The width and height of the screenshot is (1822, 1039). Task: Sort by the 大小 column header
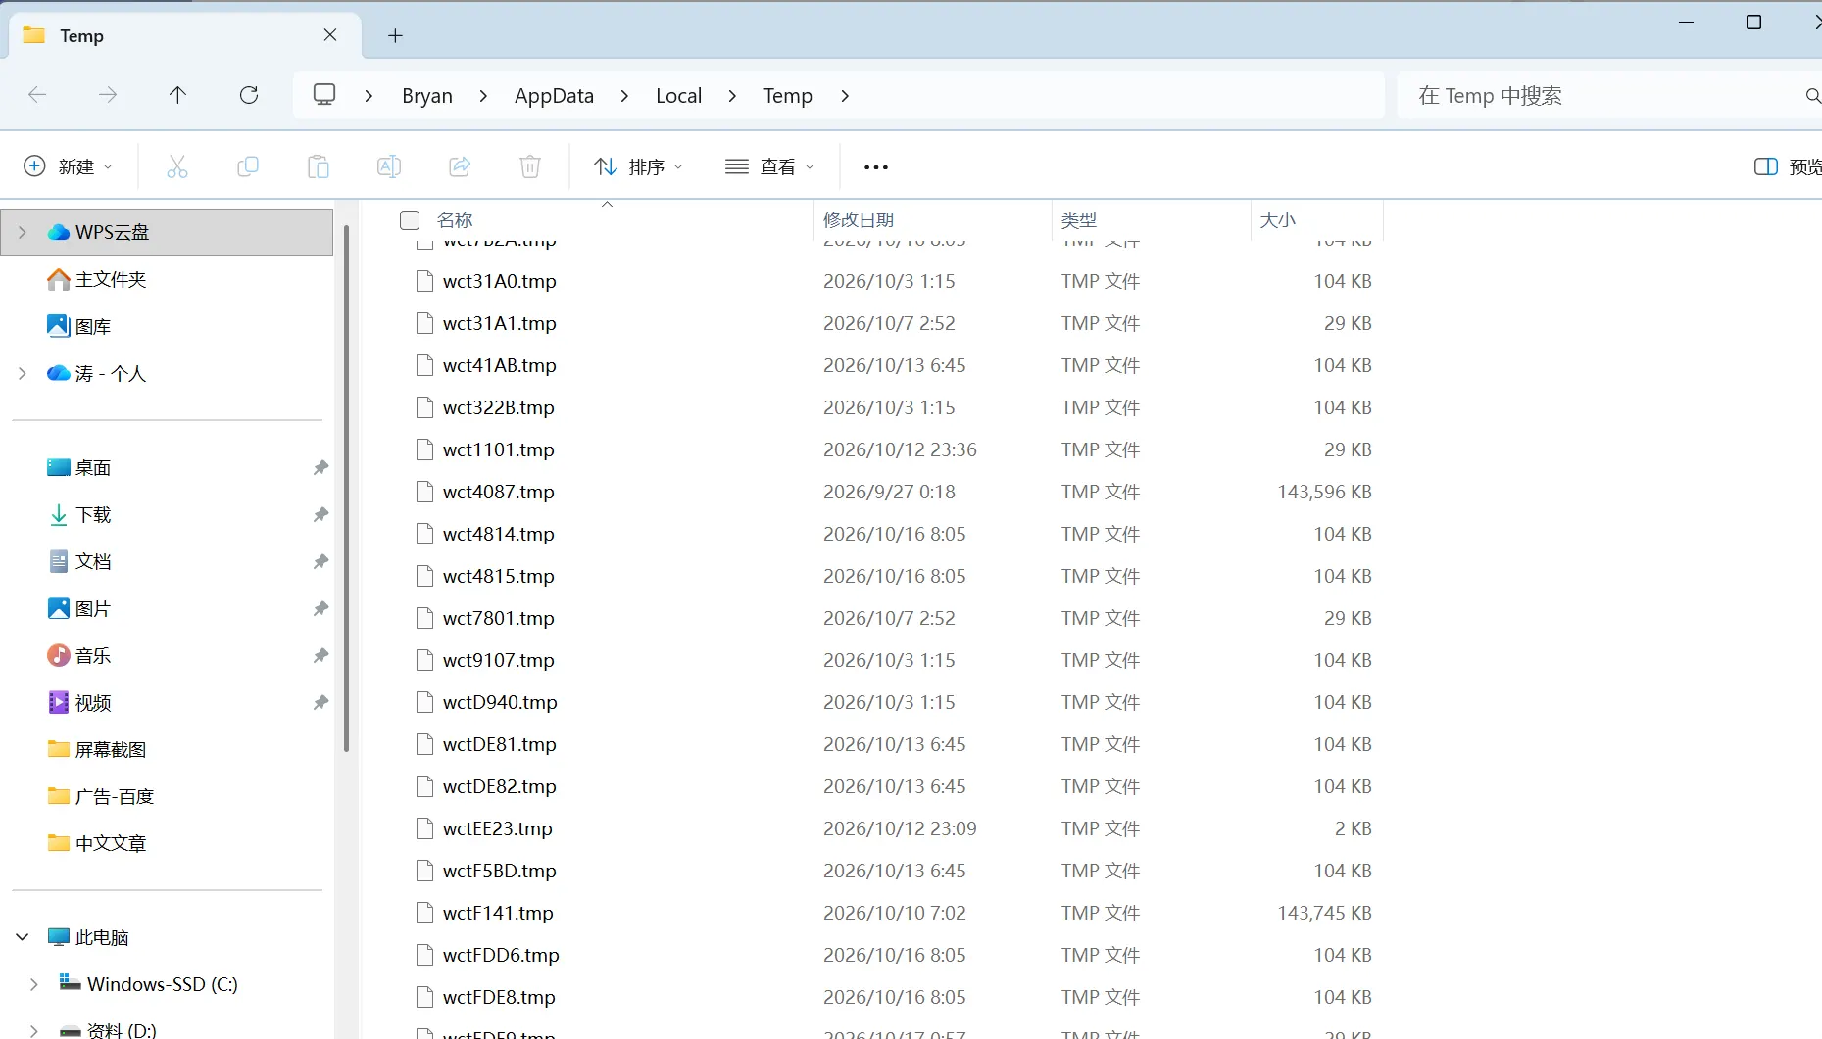pyautogui.click(x=1316, y=220)
